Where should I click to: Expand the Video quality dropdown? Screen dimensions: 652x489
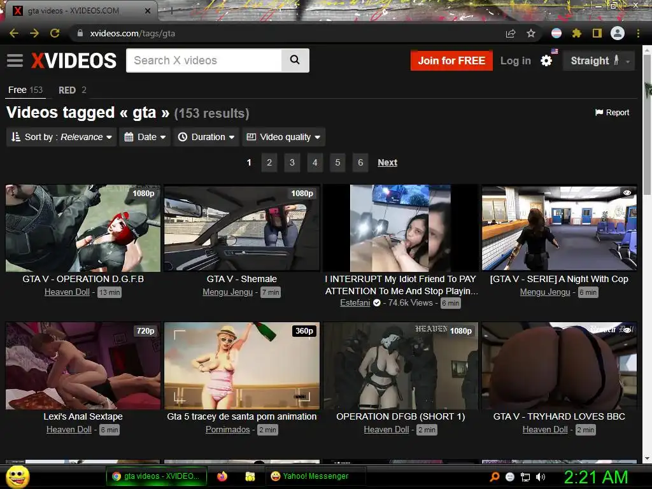(283, 137)
